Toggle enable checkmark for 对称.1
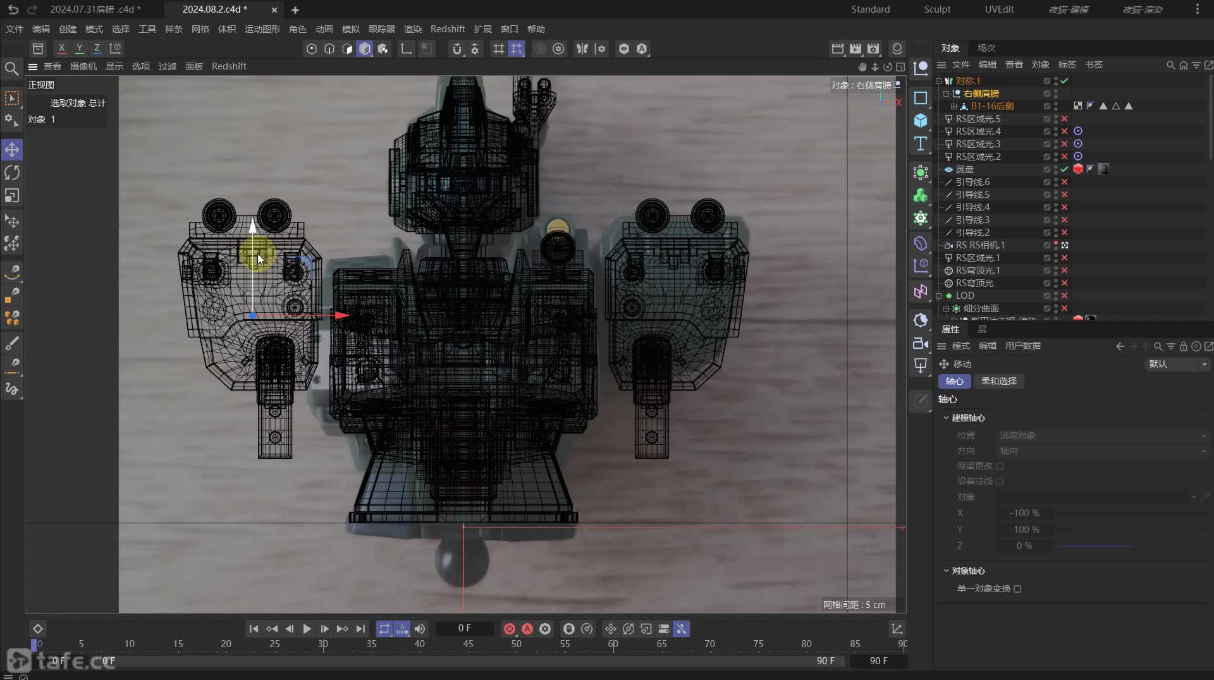This screenshot has width=1214, height=680. 1065,81
